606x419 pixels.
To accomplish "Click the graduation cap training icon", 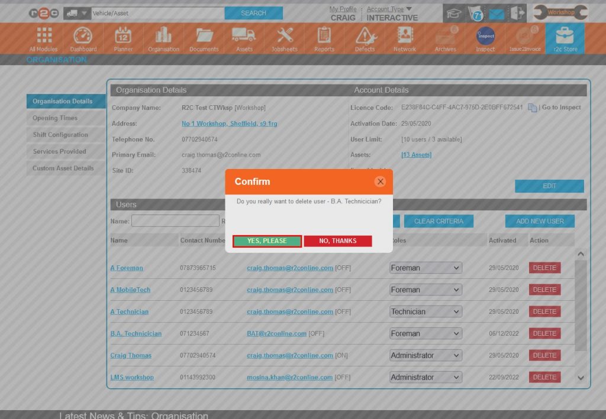I will pyautogui.click(x=453, y=14).
